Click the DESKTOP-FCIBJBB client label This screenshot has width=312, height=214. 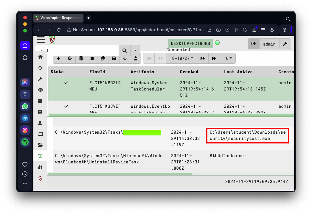pos(190,43)
